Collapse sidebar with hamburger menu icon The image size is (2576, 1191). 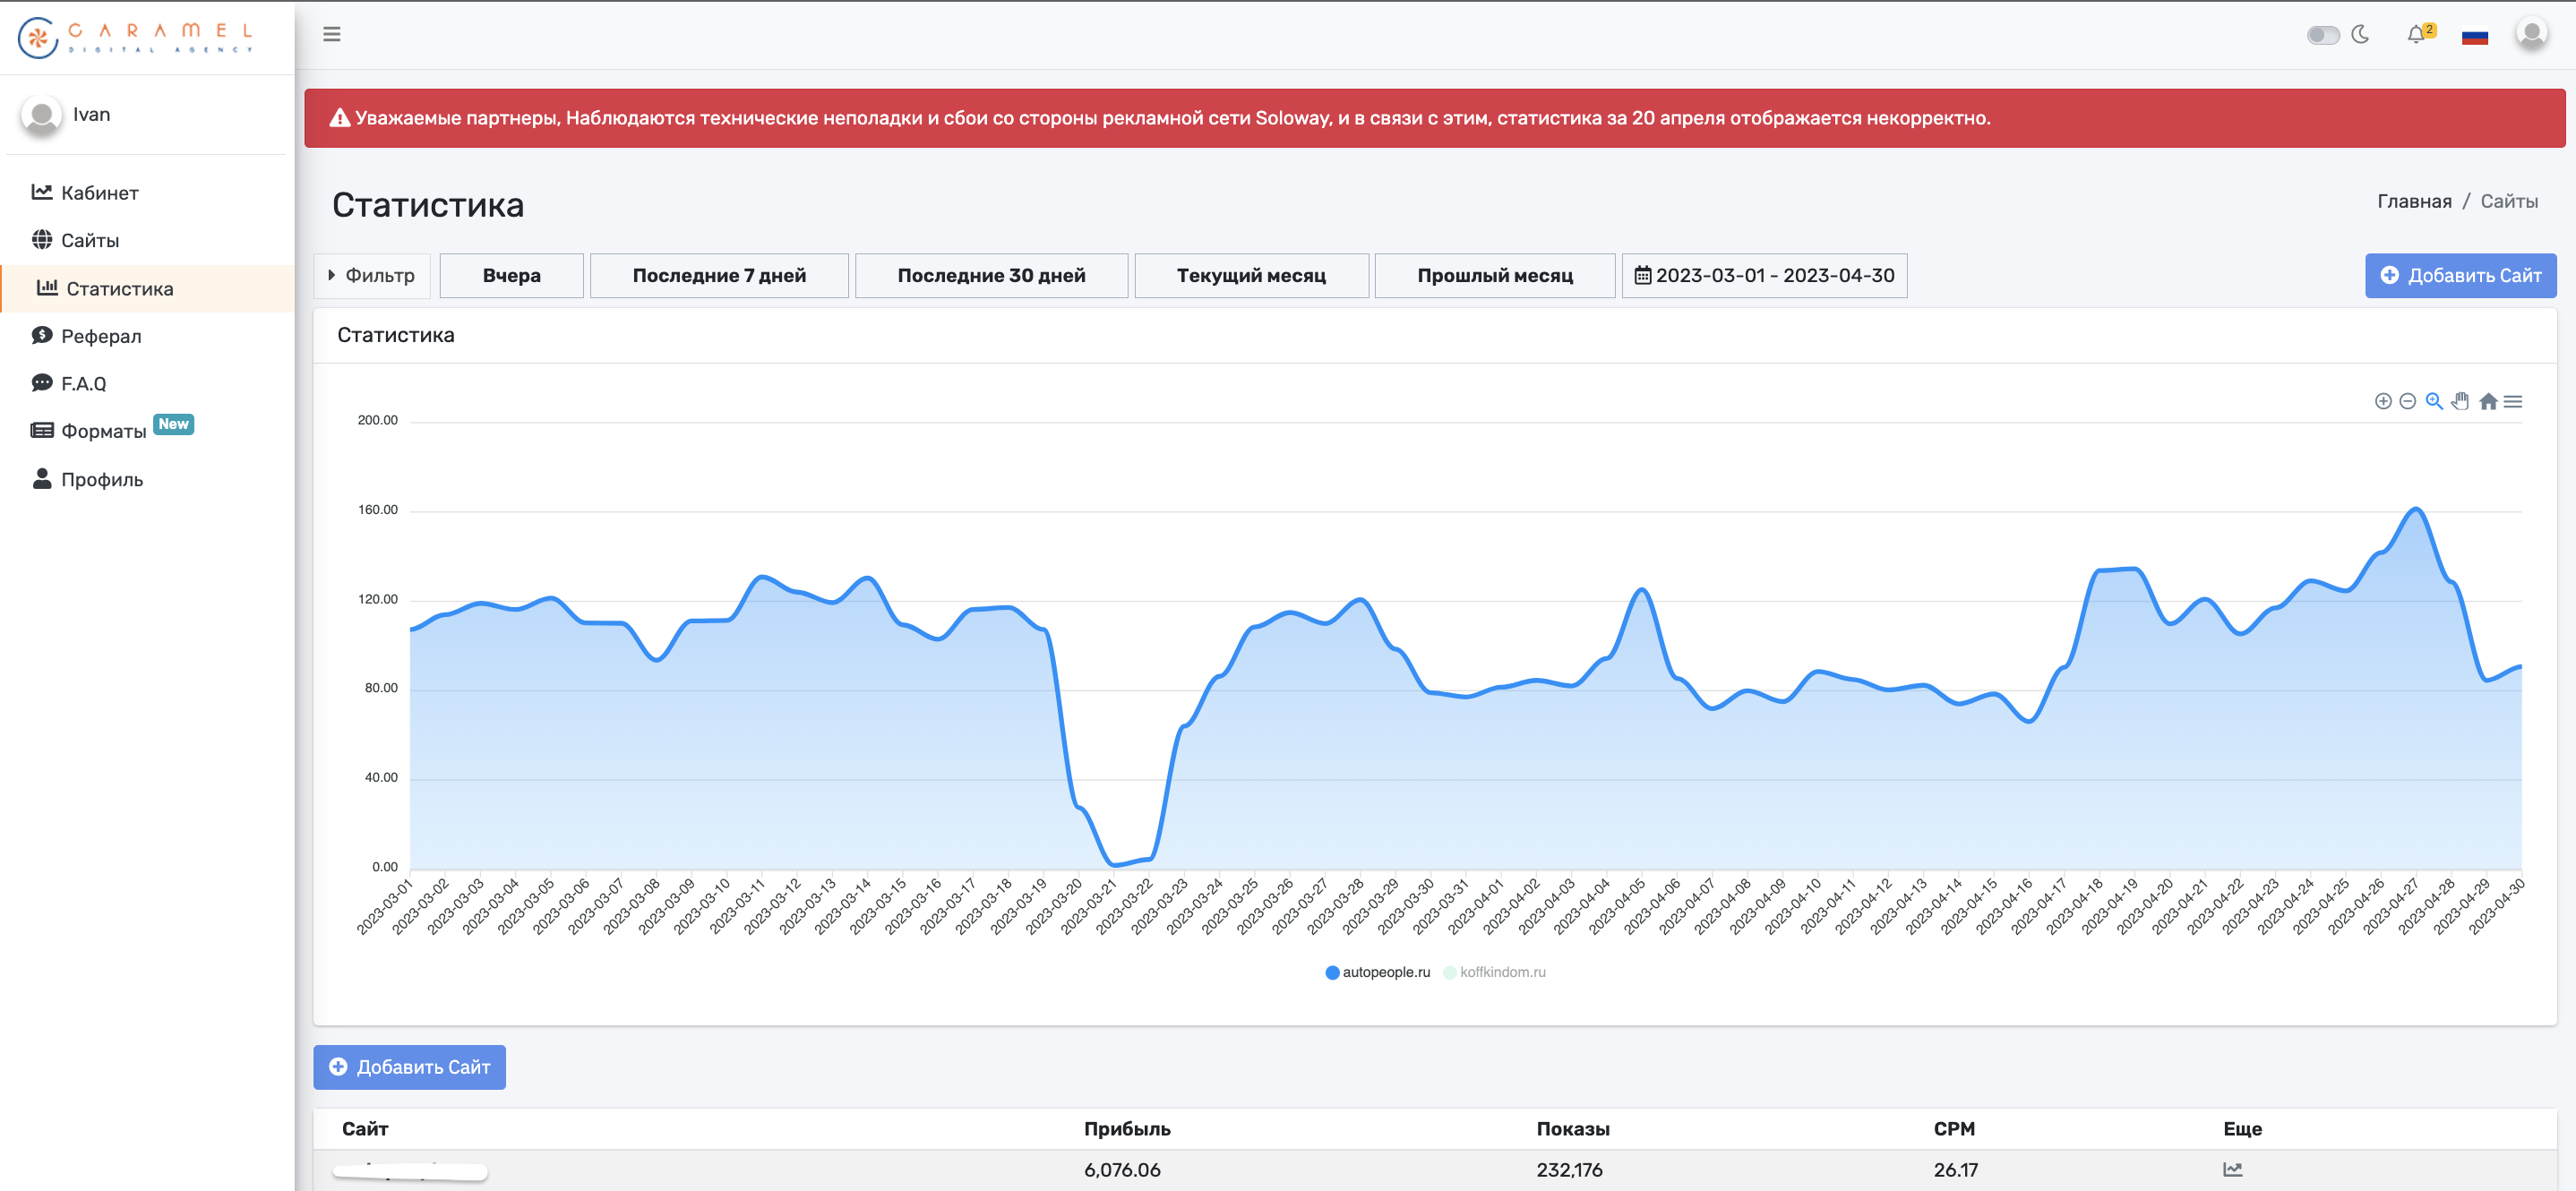point(332,35)
